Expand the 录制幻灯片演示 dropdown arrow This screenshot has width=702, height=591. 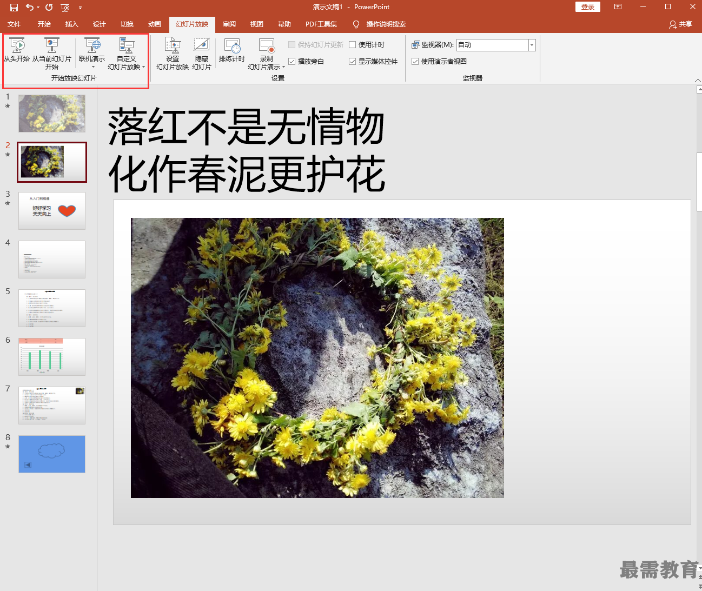[283, 67]
